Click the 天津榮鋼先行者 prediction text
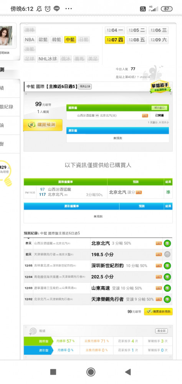The height and width of the screenshot is (384, 182). [107, 299]
